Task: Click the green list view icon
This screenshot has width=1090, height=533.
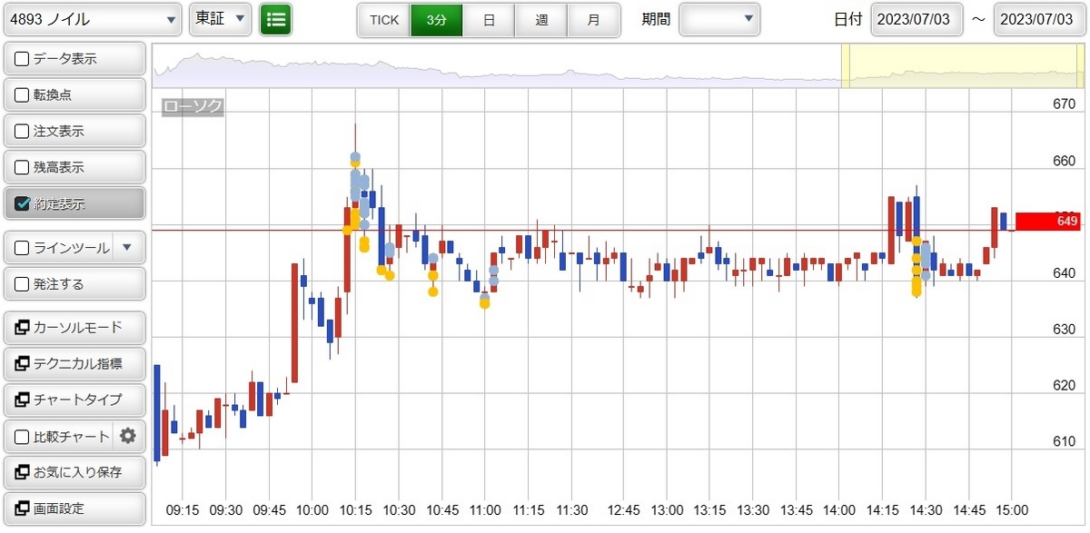Action: [x=275, y=19]
